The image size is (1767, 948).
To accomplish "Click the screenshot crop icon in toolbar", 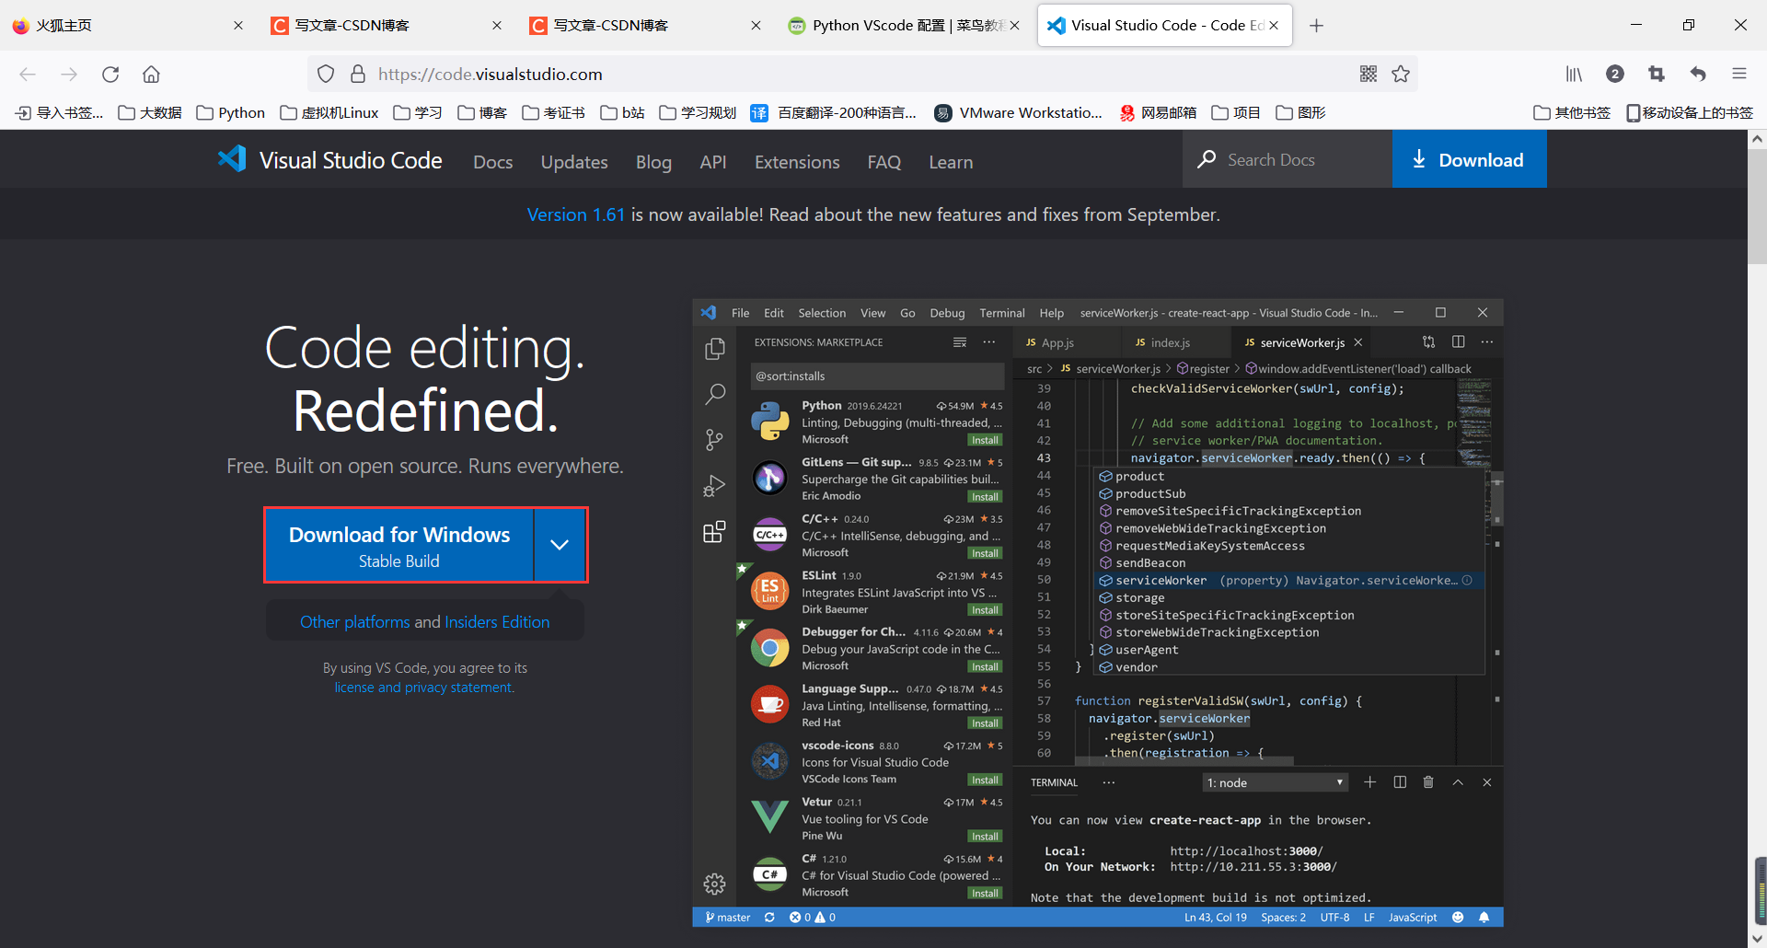I will point(1657,74).
